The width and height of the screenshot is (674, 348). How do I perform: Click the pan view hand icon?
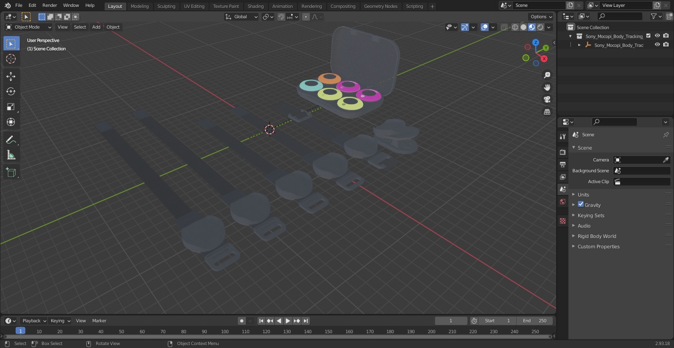547,87
